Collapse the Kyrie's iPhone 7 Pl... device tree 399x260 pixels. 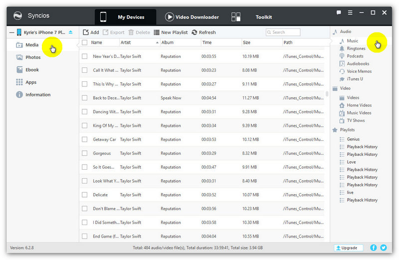tap(11, 32)
